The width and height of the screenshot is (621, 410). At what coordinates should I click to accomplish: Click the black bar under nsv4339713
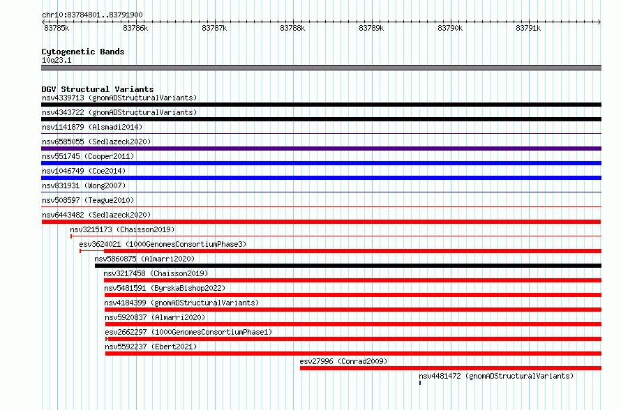[321, 105]
